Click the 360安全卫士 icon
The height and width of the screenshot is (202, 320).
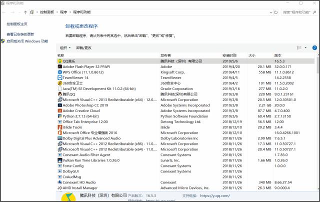click(60, 83)
